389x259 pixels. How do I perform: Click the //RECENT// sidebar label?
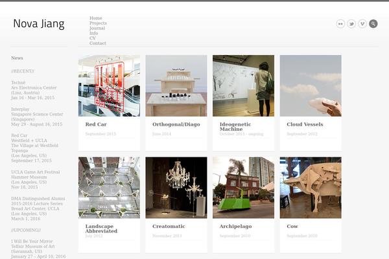[x=23, y=71]
